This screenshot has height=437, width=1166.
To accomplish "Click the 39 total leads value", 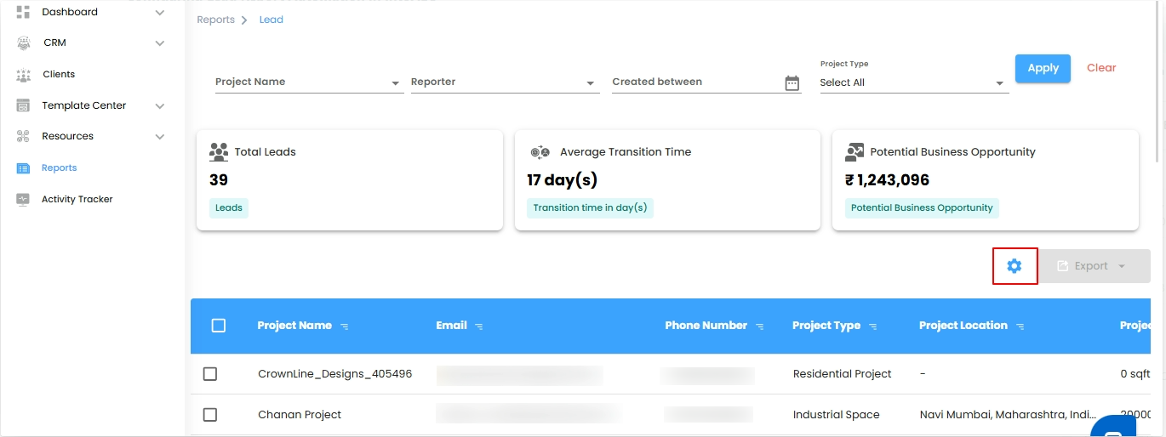I will coord(219,180).
